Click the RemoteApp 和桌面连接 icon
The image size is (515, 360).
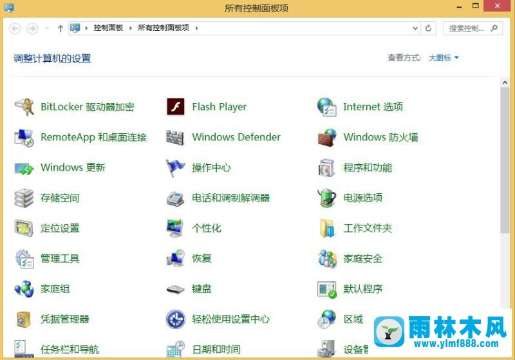(24, 137)
